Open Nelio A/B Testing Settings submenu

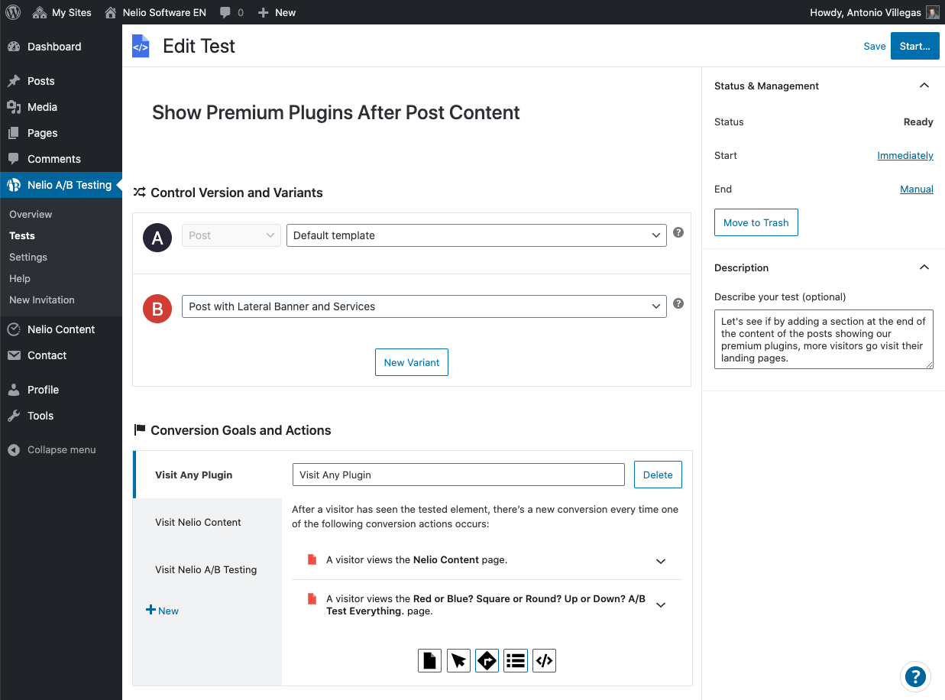tap(28, 258)
